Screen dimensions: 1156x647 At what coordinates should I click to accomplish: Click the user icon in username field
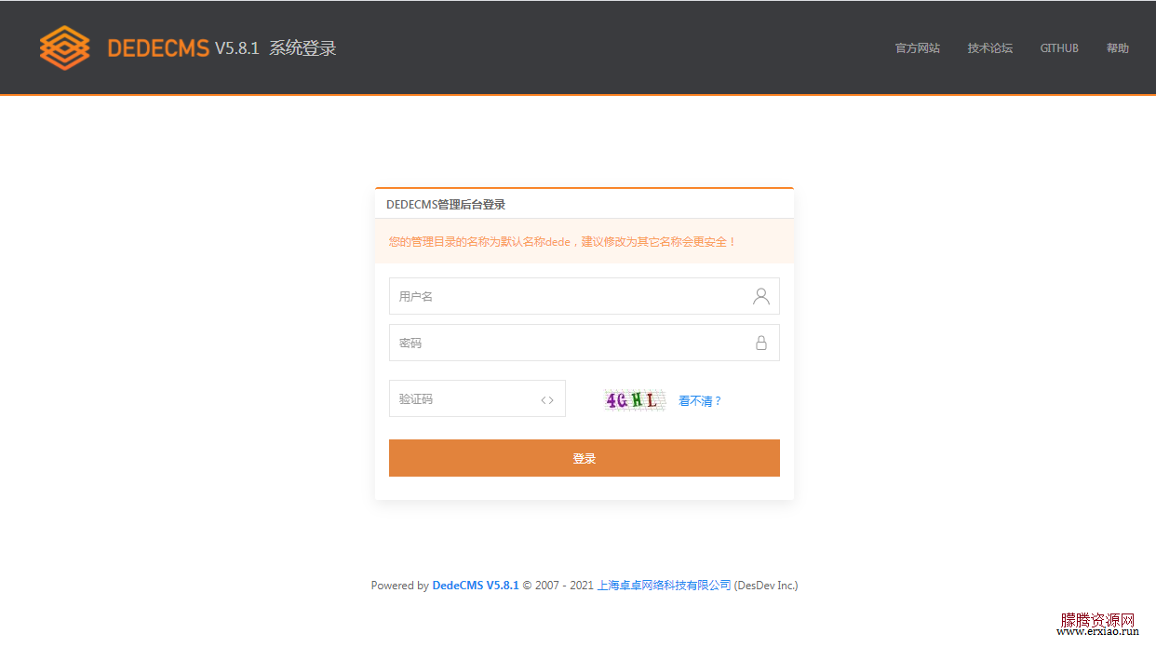(761, 296)
